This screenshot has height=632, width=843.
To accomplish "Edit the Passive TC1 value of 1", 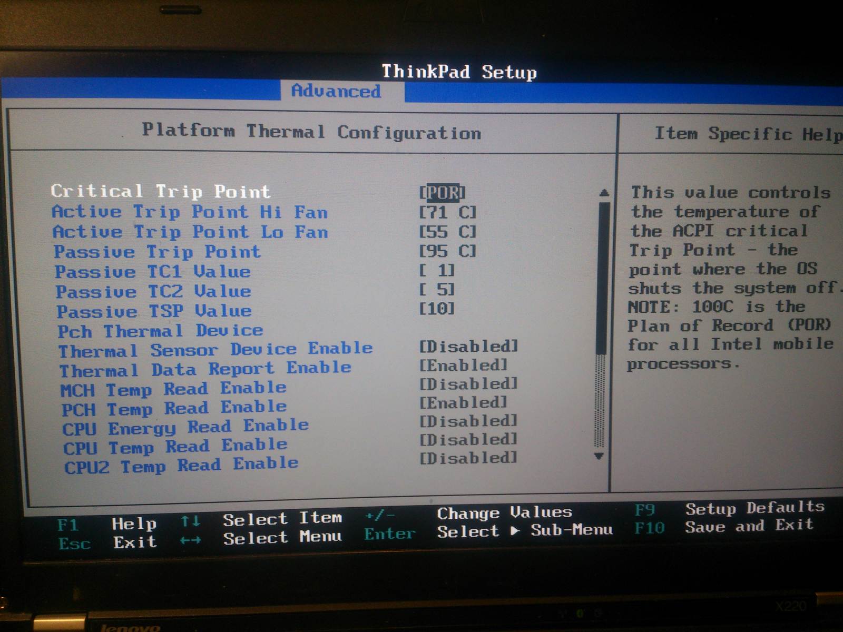I will point(437,270).
